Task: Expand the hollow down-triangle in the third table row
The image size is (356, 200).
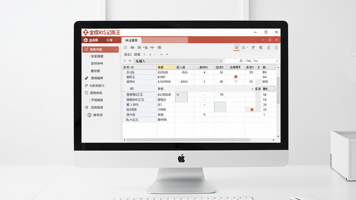Action: click(x=236, y=82)
